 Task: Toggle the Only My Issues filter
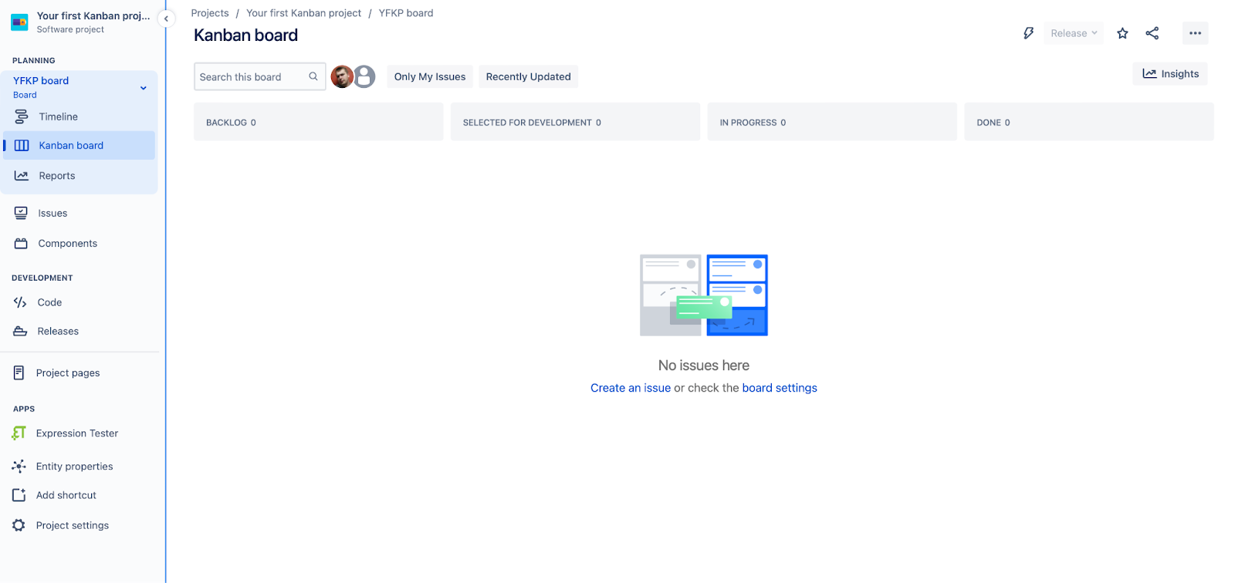coord(430,76)
